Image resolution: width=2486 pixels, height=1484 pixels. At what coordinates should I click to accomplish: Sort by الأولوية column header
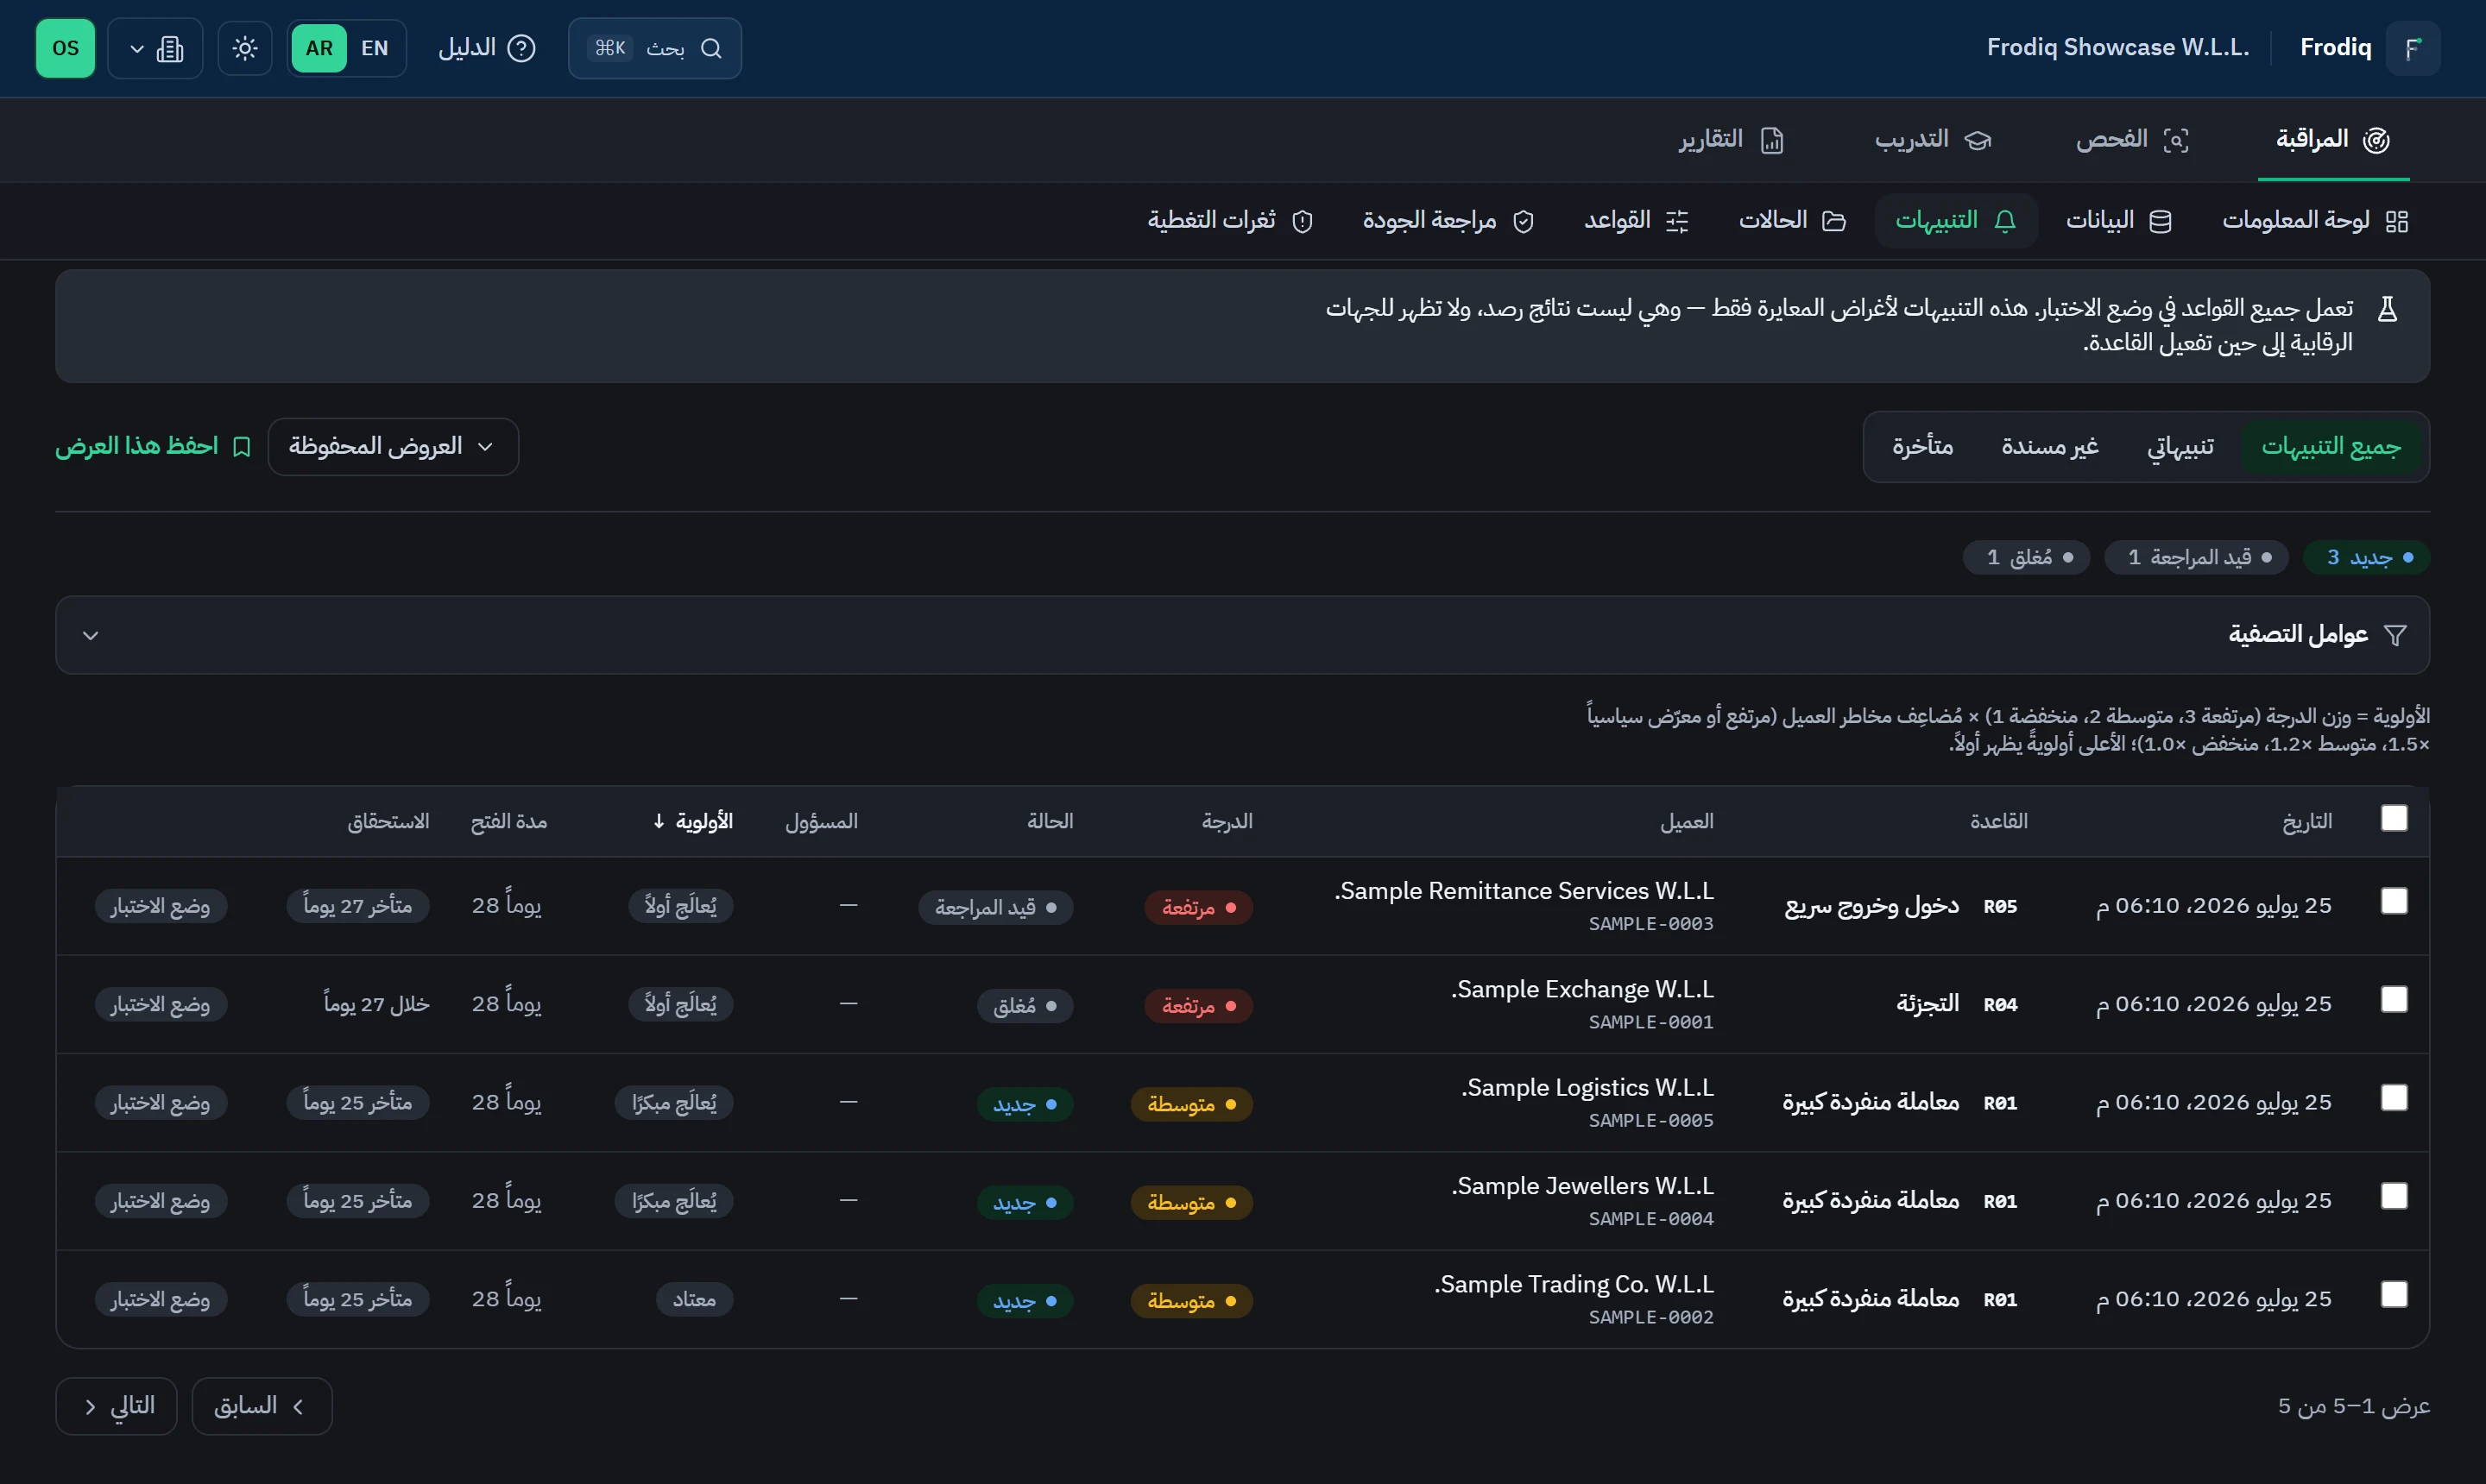coord(692,821)
